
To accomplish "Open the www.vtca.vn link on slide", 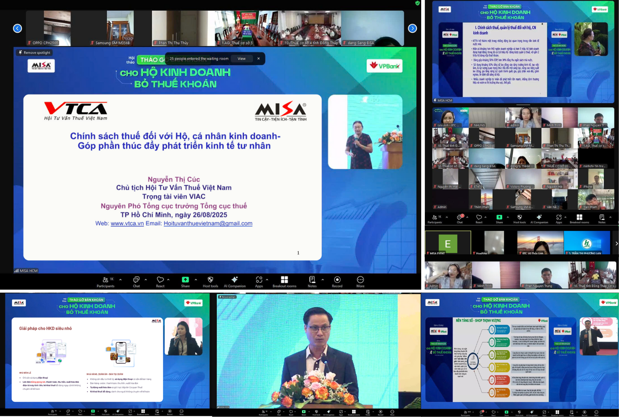I will [x=127, y=223].
